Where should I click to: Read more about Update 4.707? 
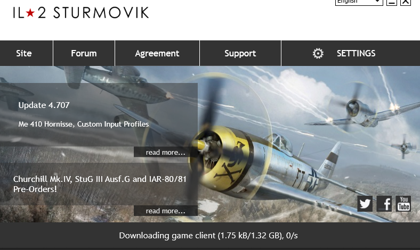tap(166, 152)
